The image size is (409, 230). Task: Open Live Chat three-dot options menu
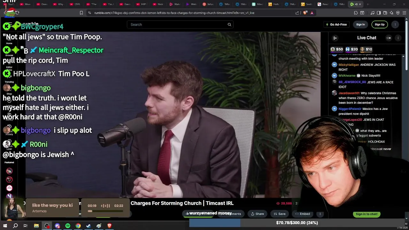point(398,38)
